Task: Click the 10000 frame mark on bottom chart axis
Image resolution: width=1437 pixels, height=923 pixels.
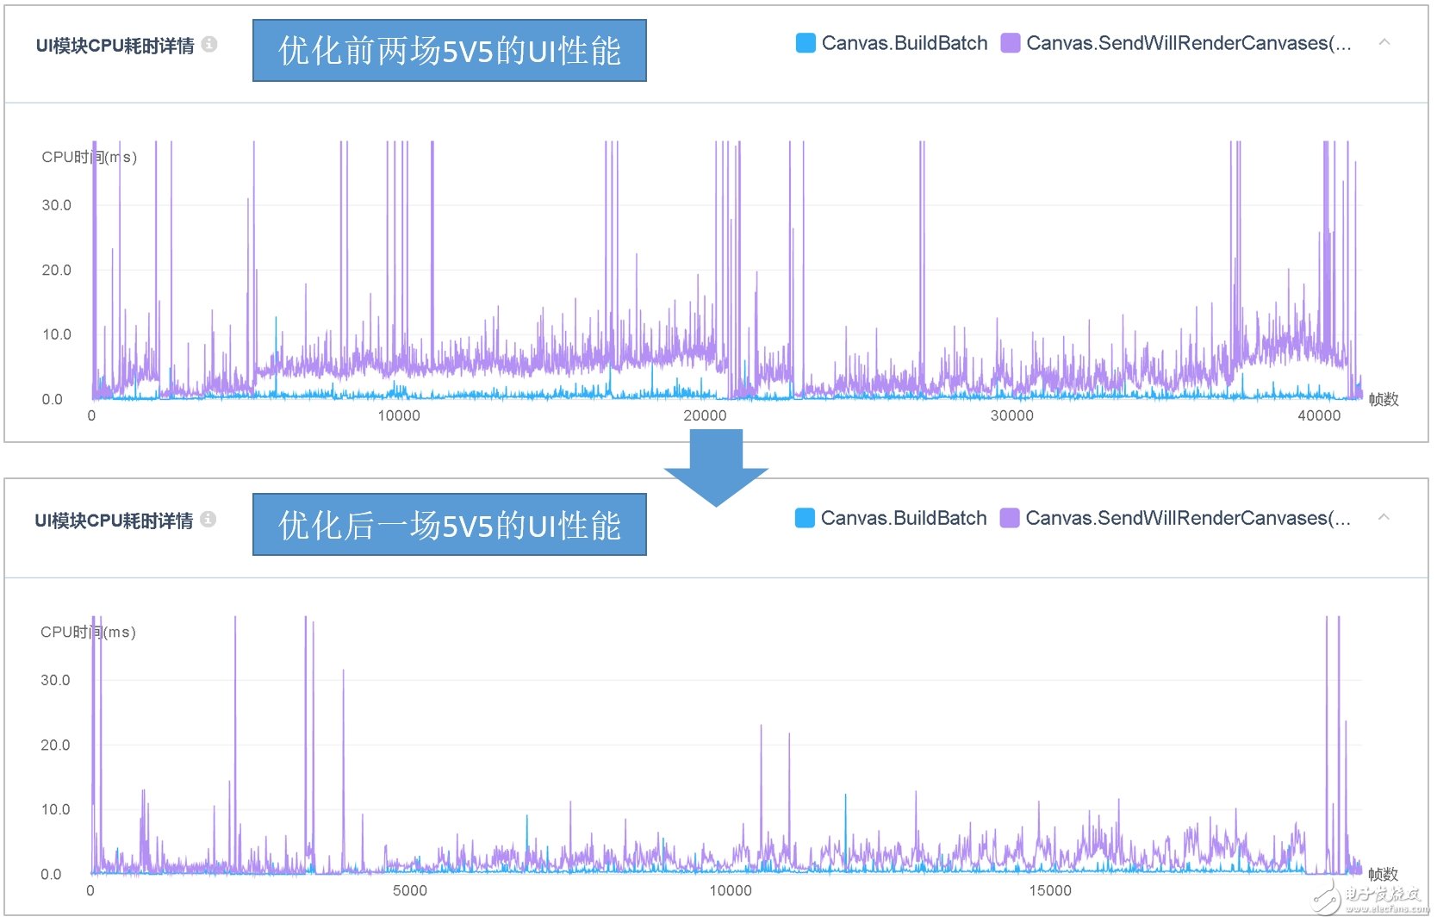Action: (730, 890)
